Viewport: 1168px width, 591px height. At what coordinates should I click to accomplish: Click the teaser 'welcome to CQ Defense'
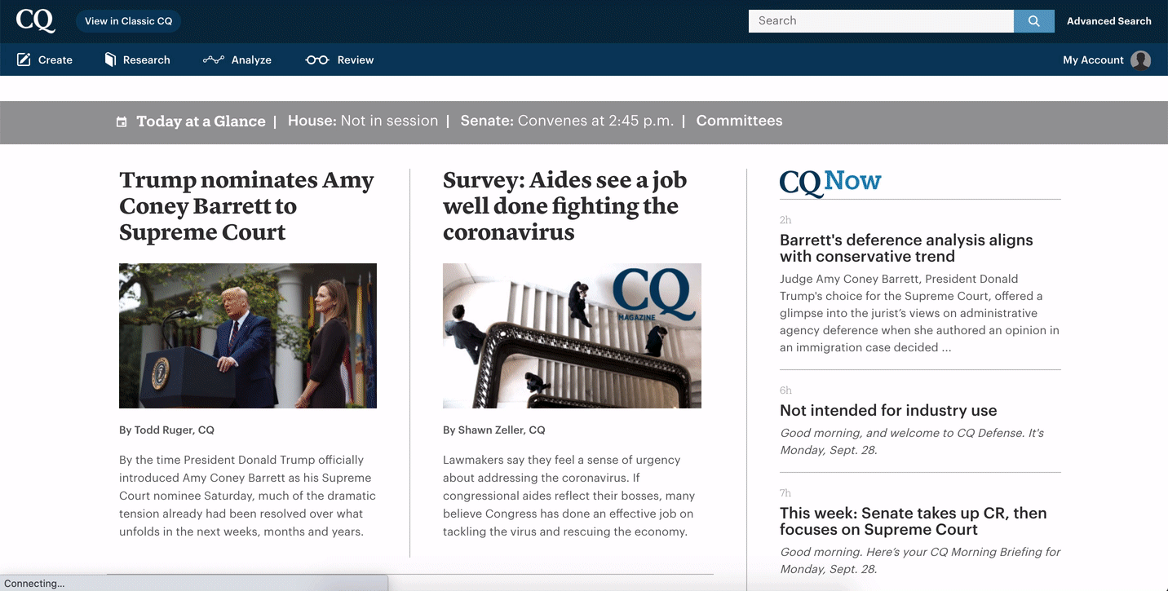pos(912,441)
